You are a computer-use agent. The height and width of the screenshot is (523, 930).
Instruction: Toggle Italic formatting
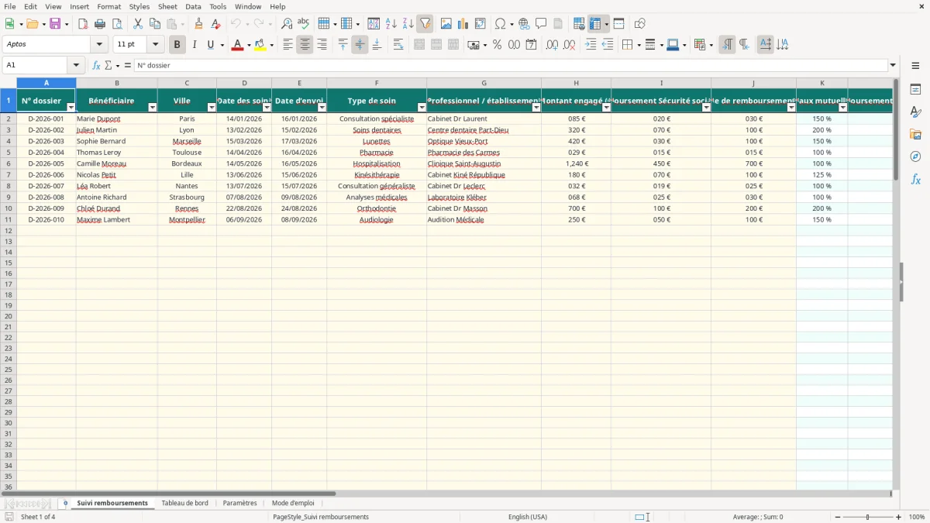coord(194,45)
